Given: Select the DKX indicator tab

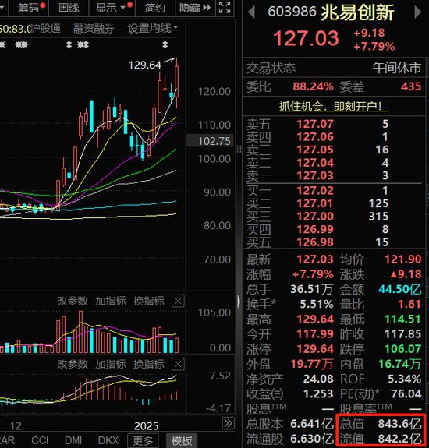Looking at the screenshot, I should [x=108, y=440].
